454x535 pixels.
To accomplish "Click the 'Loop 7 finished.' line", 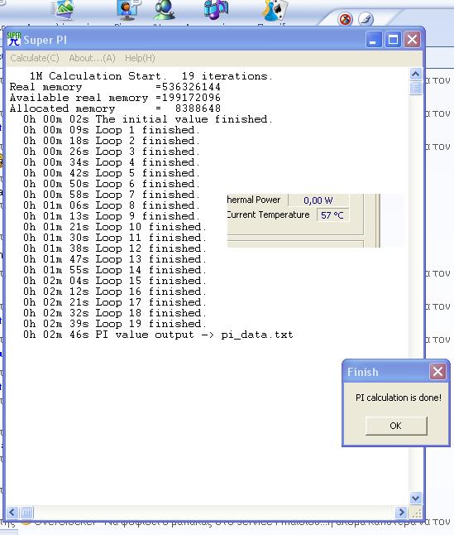I will click(x=112, y=195).
